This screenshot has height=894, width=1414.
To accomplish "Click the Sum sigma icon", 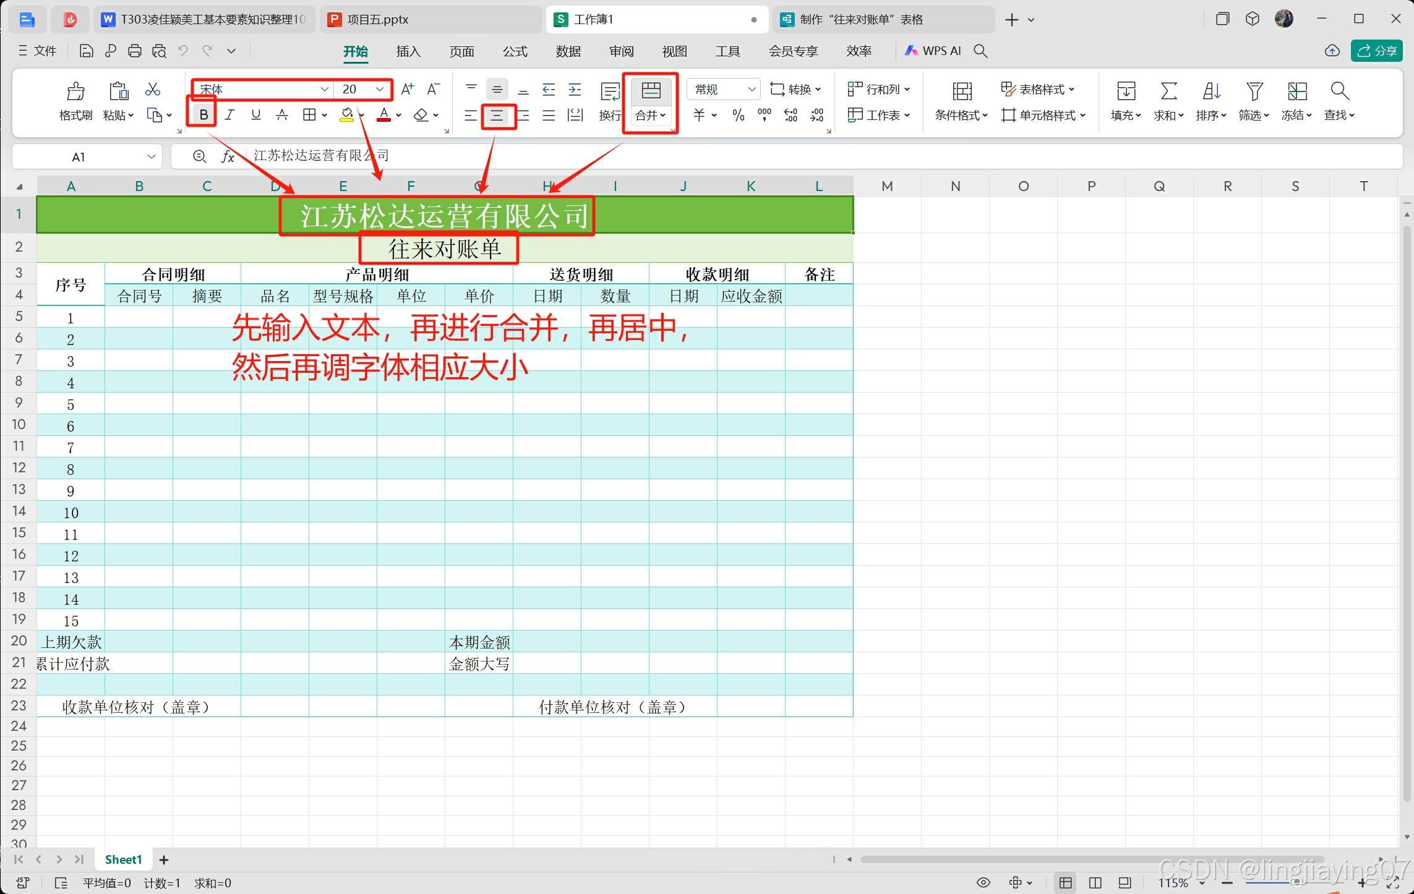I will (1168, 92).
